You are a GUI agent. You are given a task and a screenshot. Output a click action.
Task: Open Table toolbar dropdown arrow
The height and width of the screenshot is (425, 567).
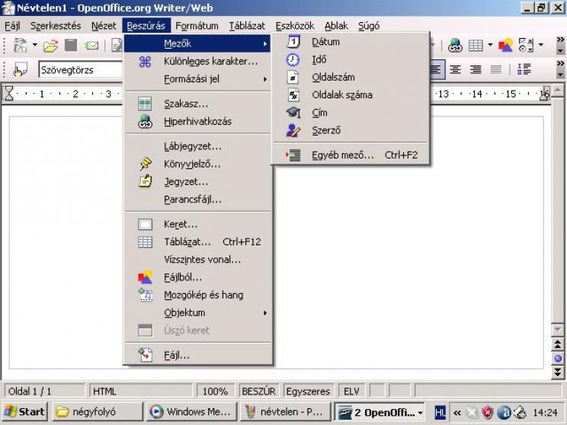pyautogui.click(x=490, y=46)
